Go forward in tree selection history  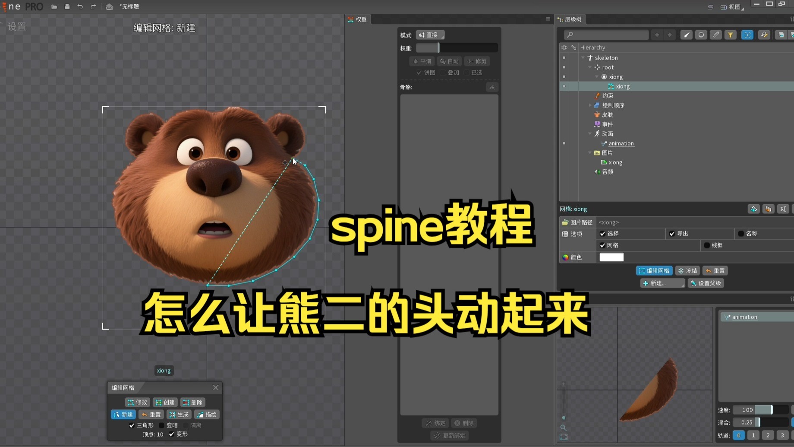coord(669,35)
